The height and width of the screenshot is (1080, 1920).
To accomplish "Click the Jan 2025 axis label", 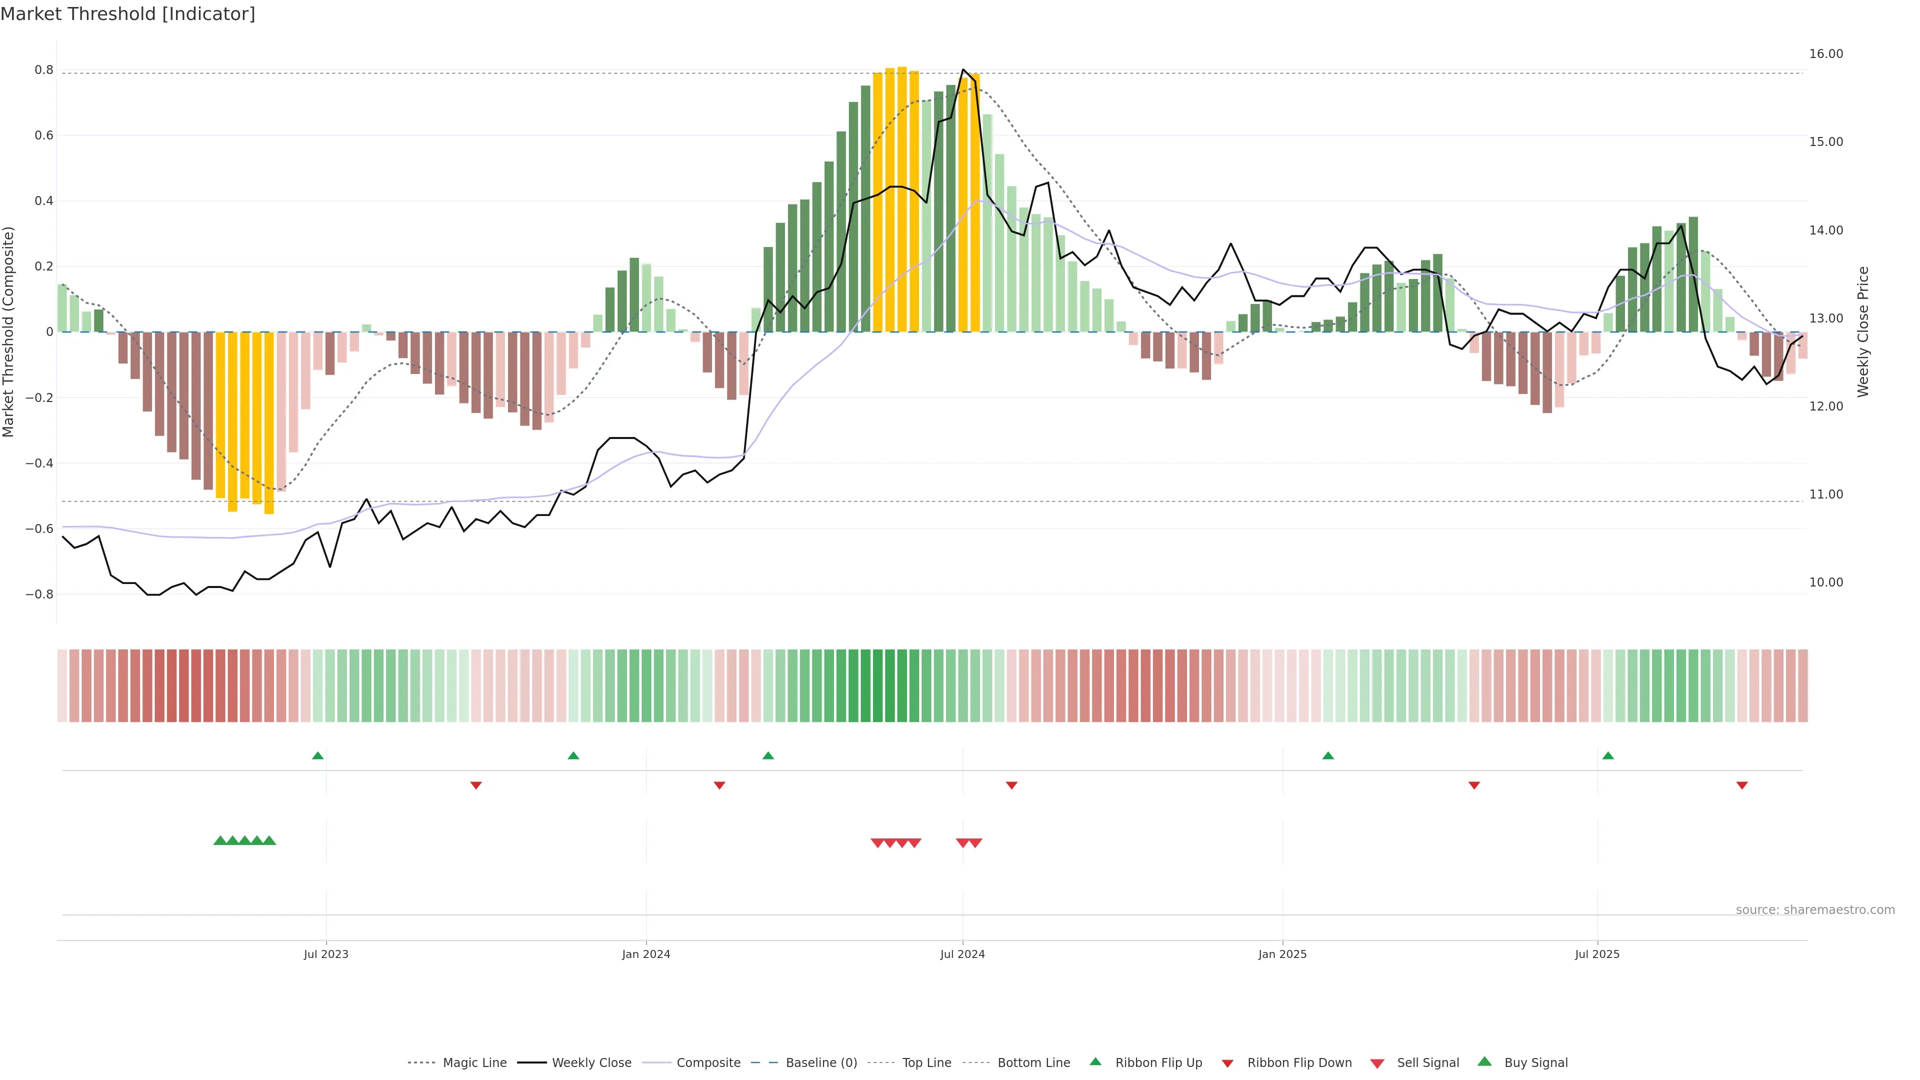I will 1282,954.
